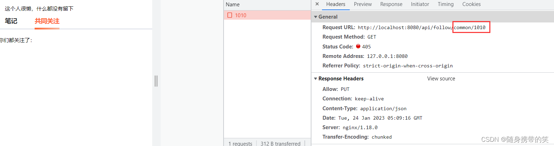Click the failed request file icon
This screenshot has width=554, height=146.
[x=230, y=15]
